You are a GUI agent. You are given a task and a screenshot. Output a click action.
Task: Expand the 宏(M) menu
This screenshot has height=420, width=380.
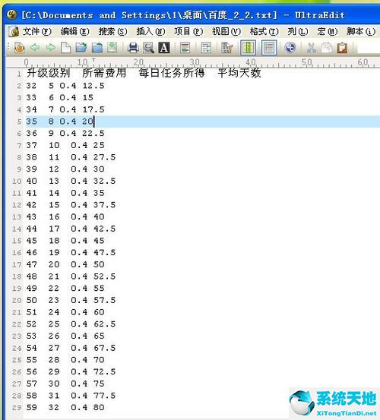(327, 32)
